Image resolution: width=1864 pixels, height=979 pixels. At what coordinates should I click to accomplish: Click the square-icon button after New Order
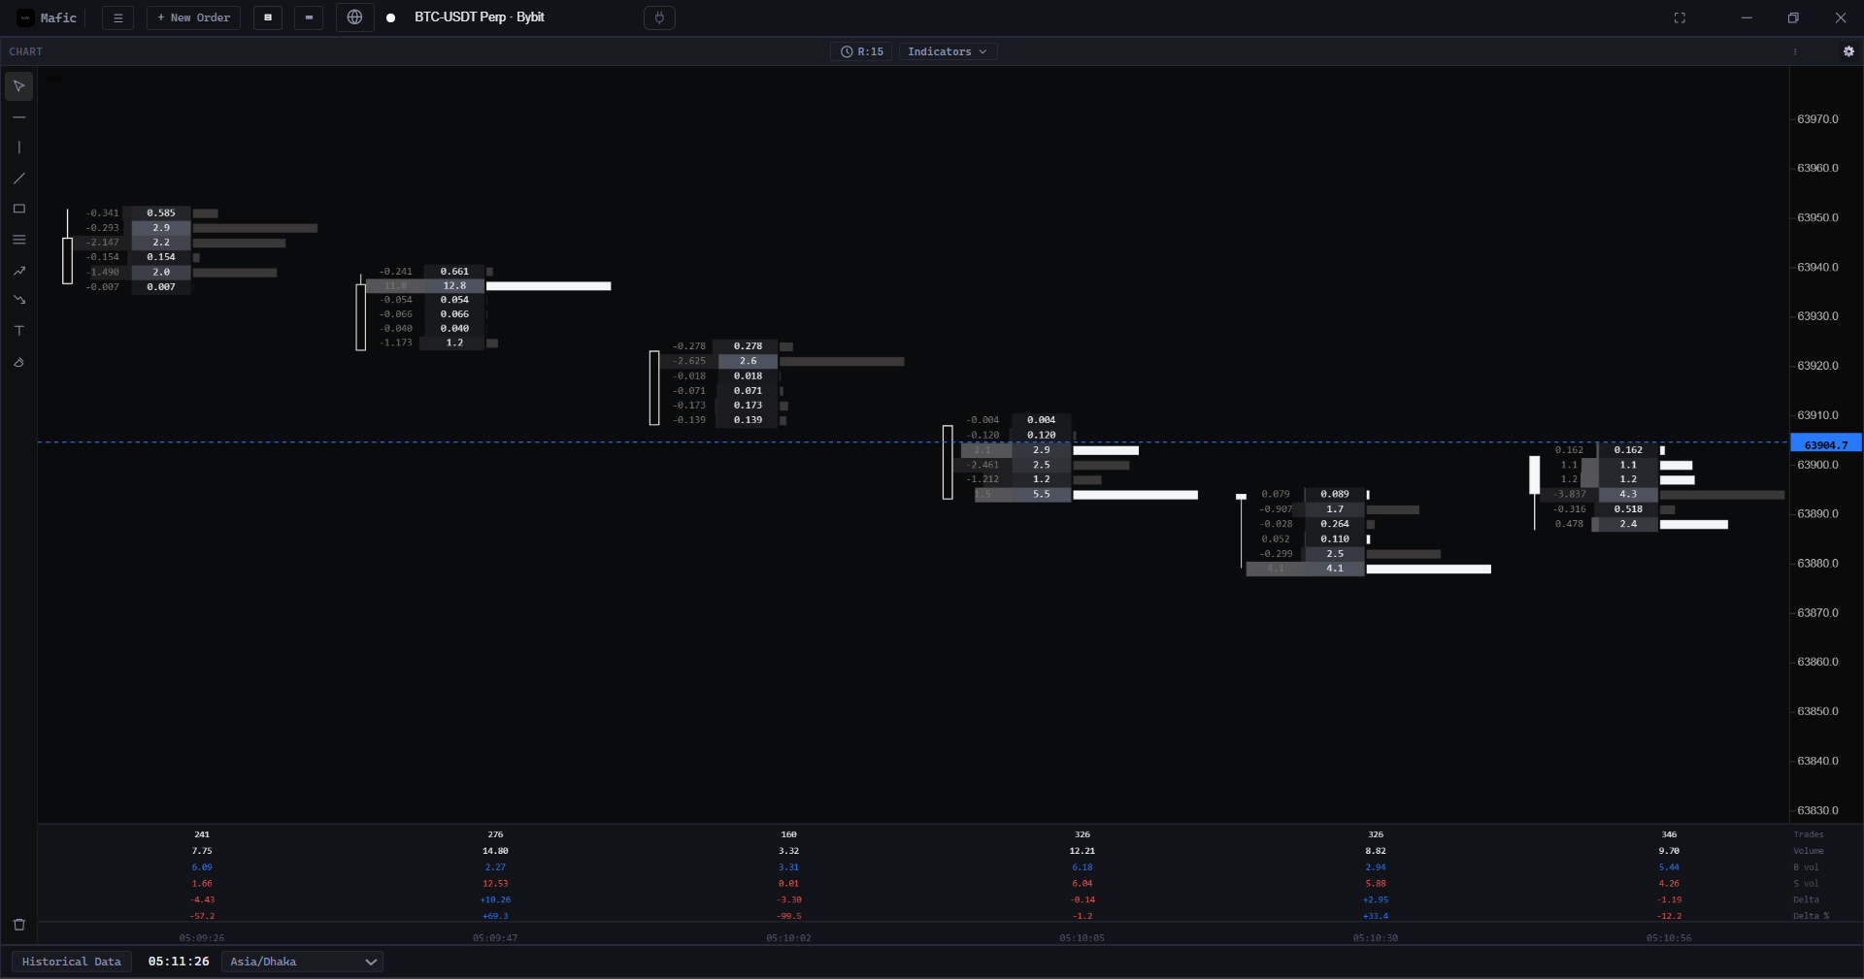(x=268, y=17)
